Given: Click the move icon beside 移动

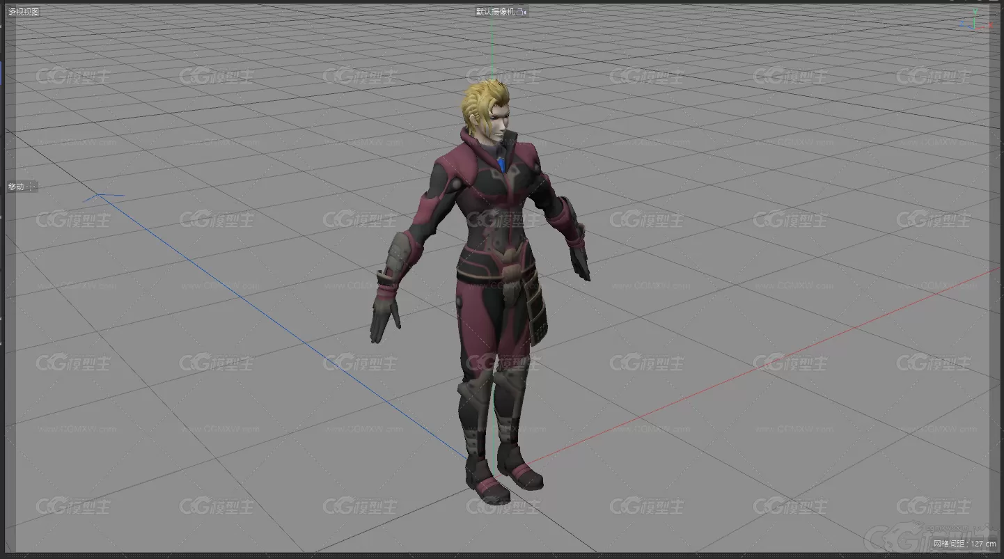Looking at the screenshot, I should pyautogui.click(x=32, y=187).
